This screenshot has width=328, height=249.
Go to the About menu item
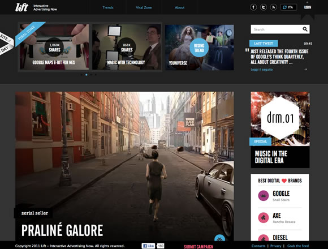[180, 7]
